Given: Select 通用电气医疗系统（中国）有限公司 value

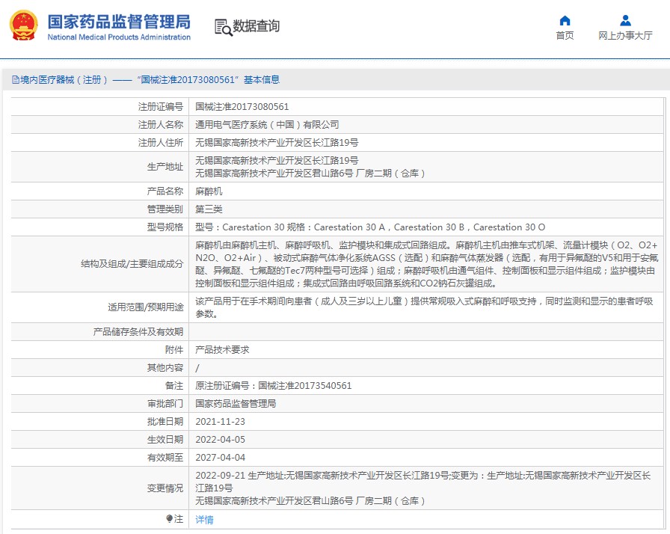Looking at the screenshot, I should click(267, 124).
